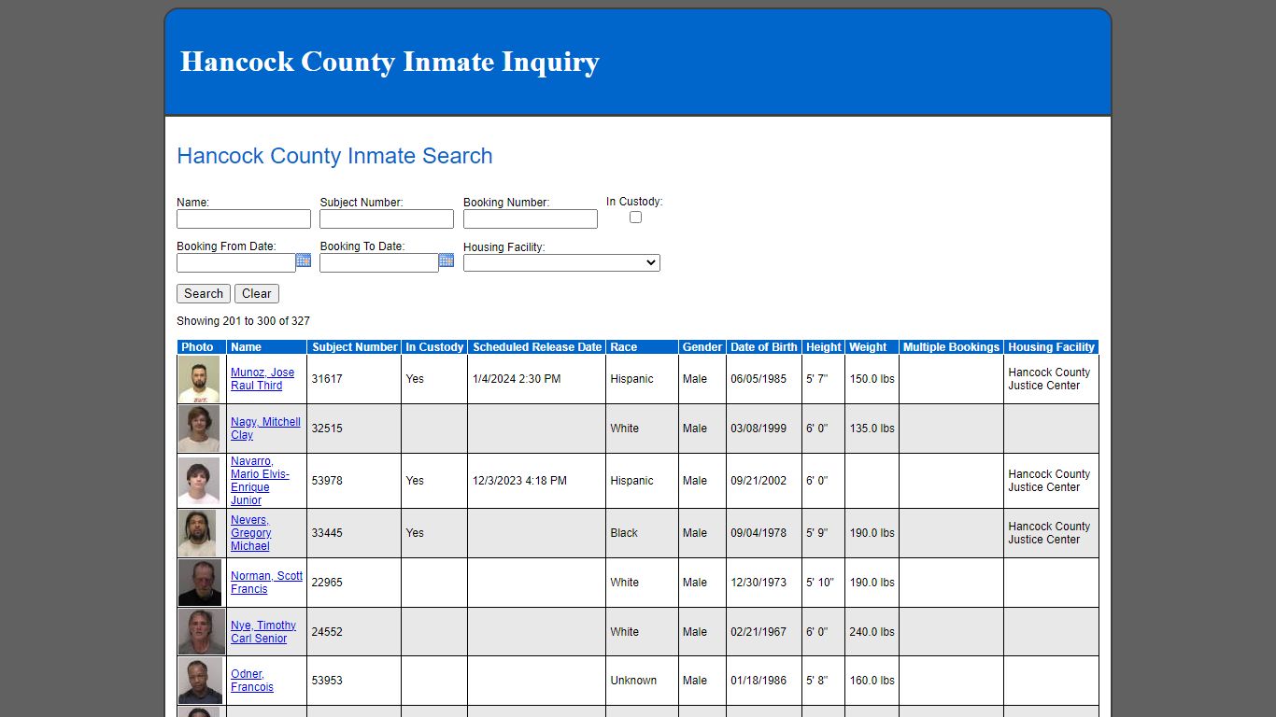Click the Date of Birth column header
1276x717 pixels.
[x=764, y=347]
